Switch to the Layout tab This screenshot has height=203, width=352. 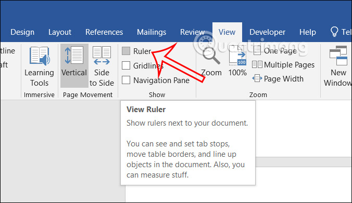click(60, 32)
